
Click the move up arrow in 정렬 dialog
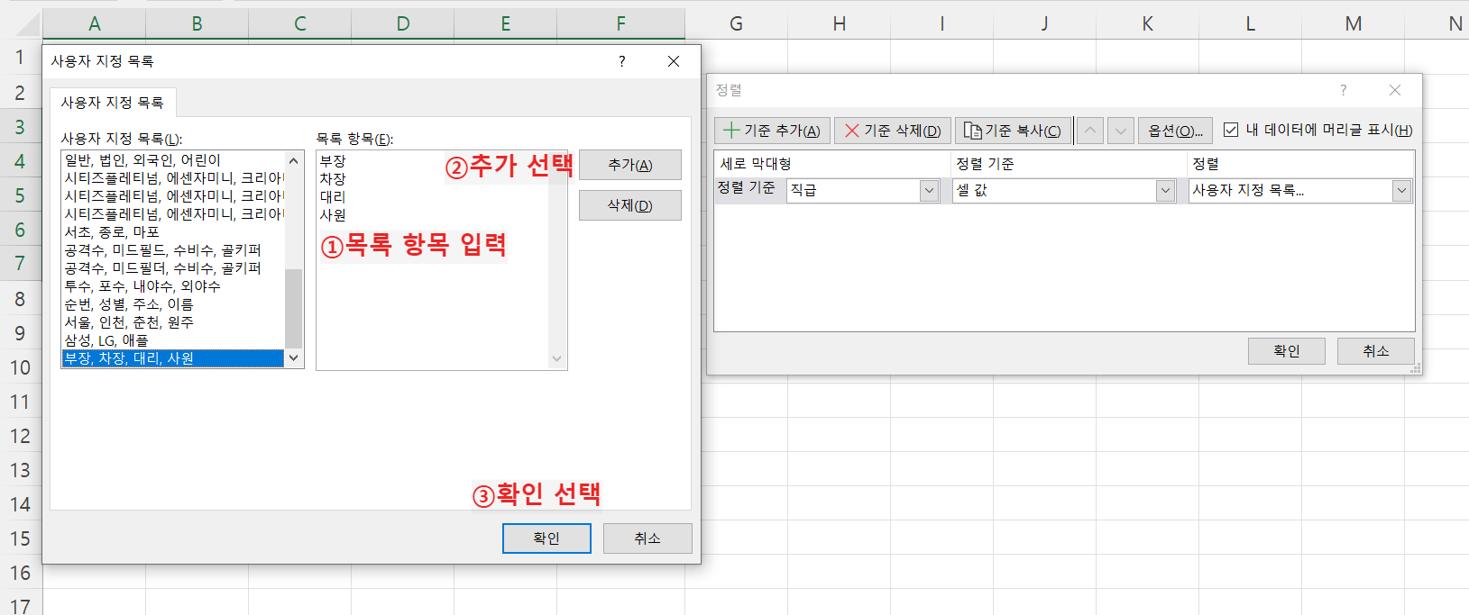click(x=1090, y=131)
